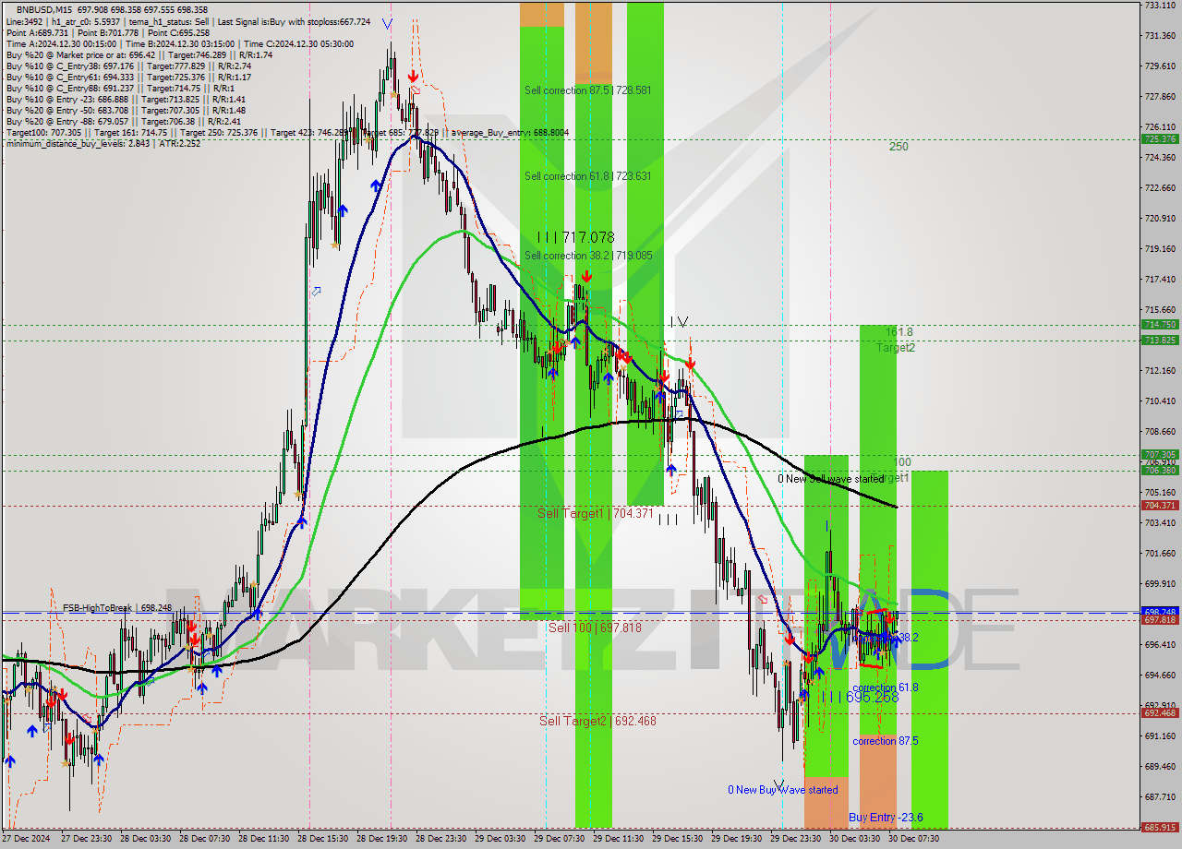
Task: Click the 714.750 green price tag
Action: pyautogui.click(x=1160, y=325)
